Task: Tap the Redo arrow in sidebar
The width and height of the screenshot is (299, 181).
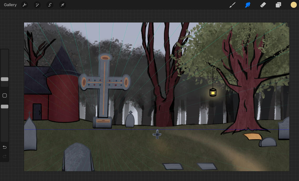Action: point(4,156)
